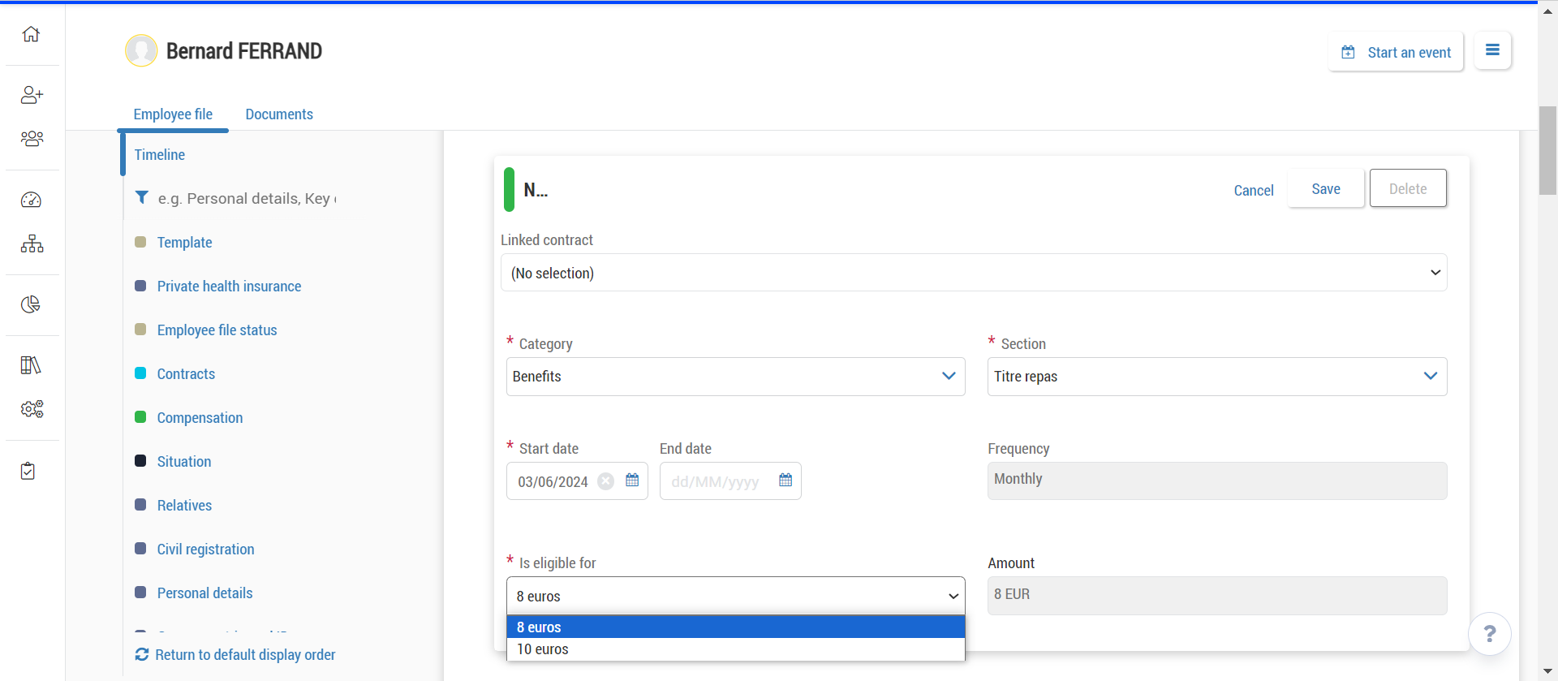This screenshot has width=1558, height=681.
Task: Expand the Category dropdown
Action: [x=735, y=377]
